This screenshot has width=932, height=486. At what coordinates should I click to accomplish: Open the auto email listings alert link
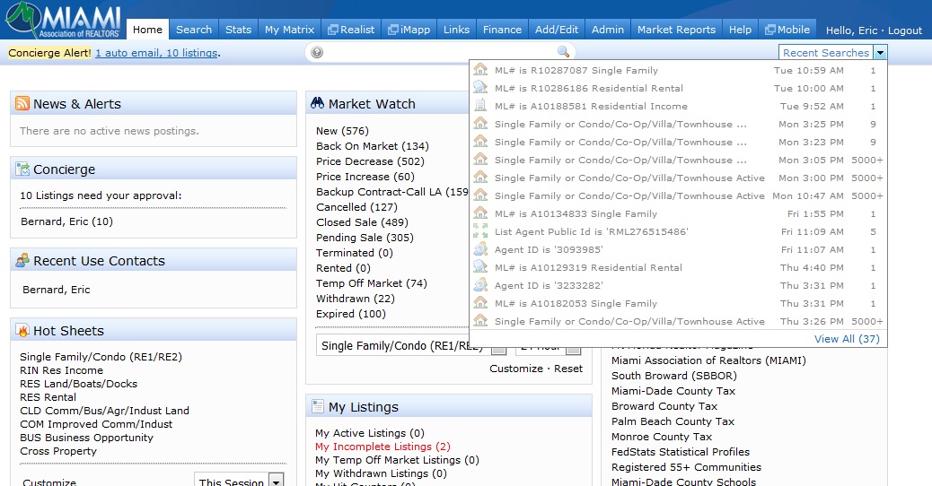(156, 53)
